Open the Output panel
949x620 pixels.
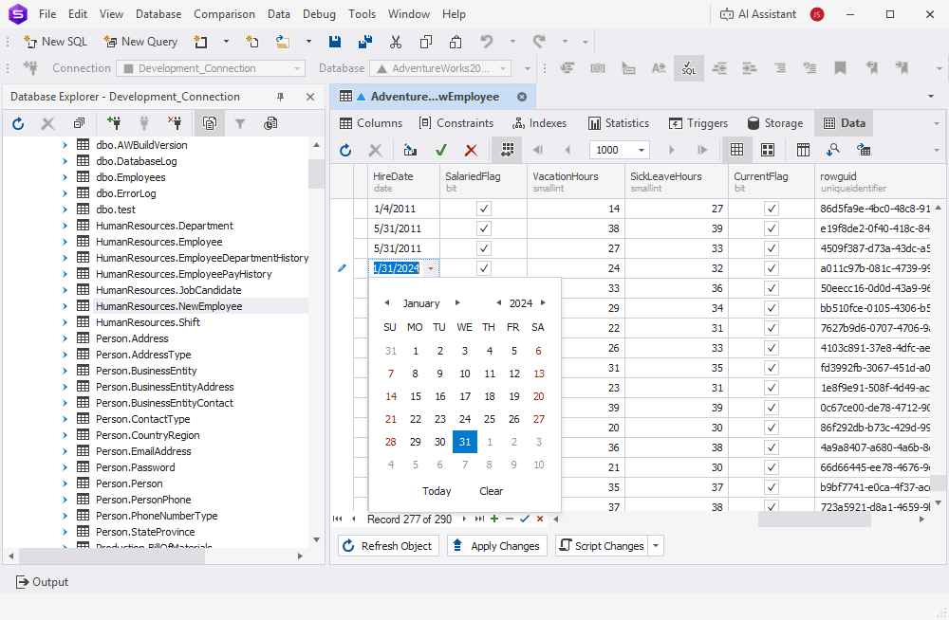click(x=42, y=582)
